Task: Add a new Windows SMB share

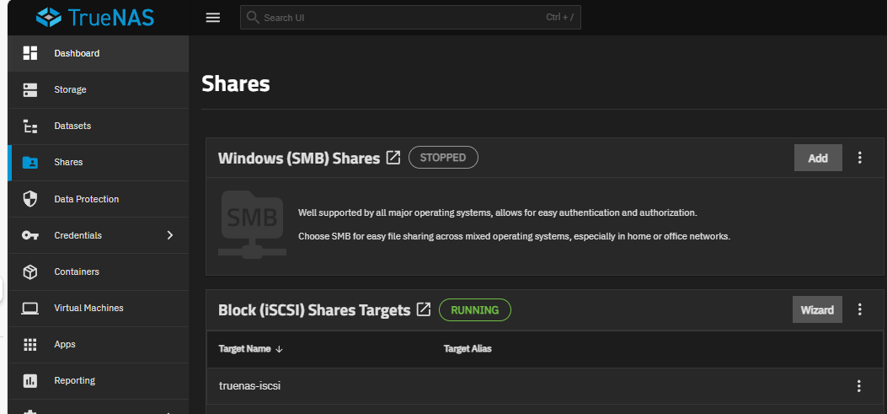Action: (818, 158)
